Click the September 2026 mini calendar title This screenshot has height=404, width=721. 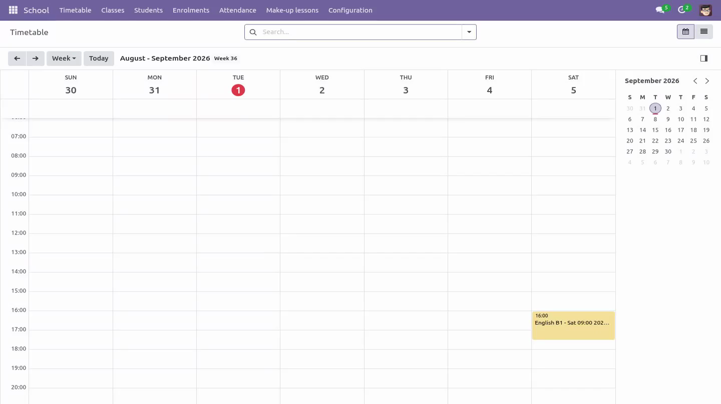(652, 81)
